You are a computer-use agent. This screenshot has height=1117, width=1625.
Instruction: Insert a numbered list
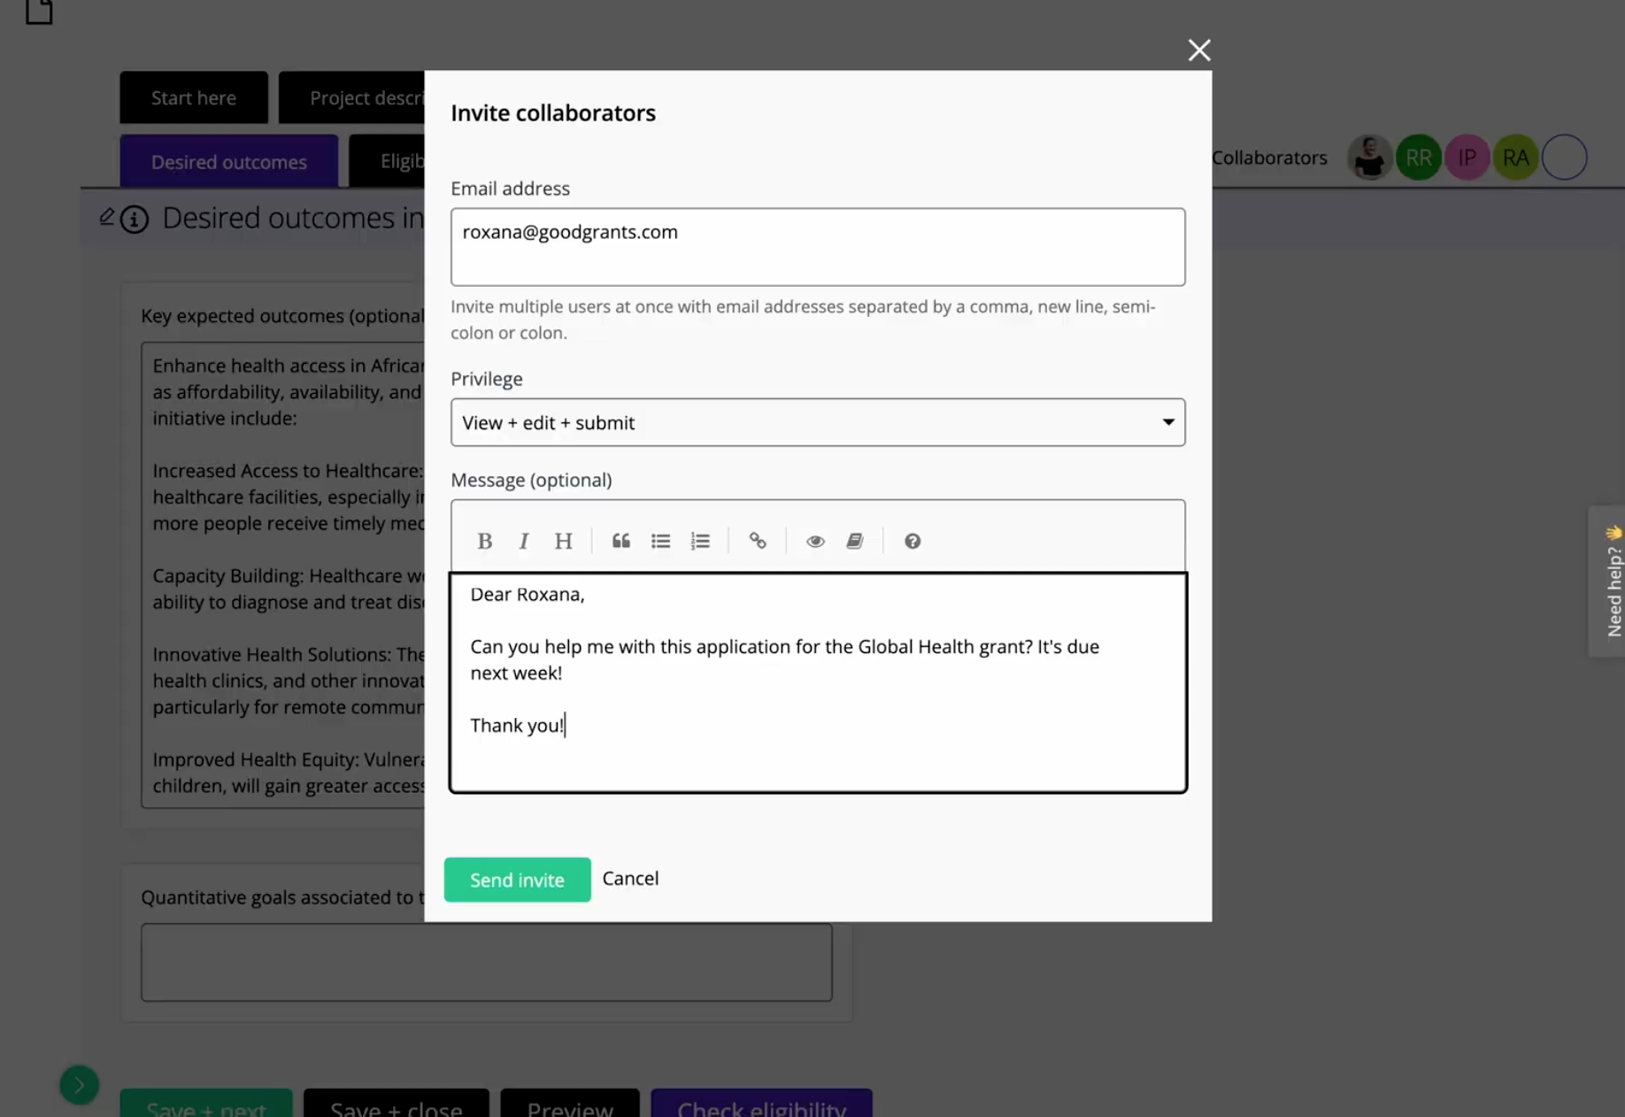coord(700,541)
